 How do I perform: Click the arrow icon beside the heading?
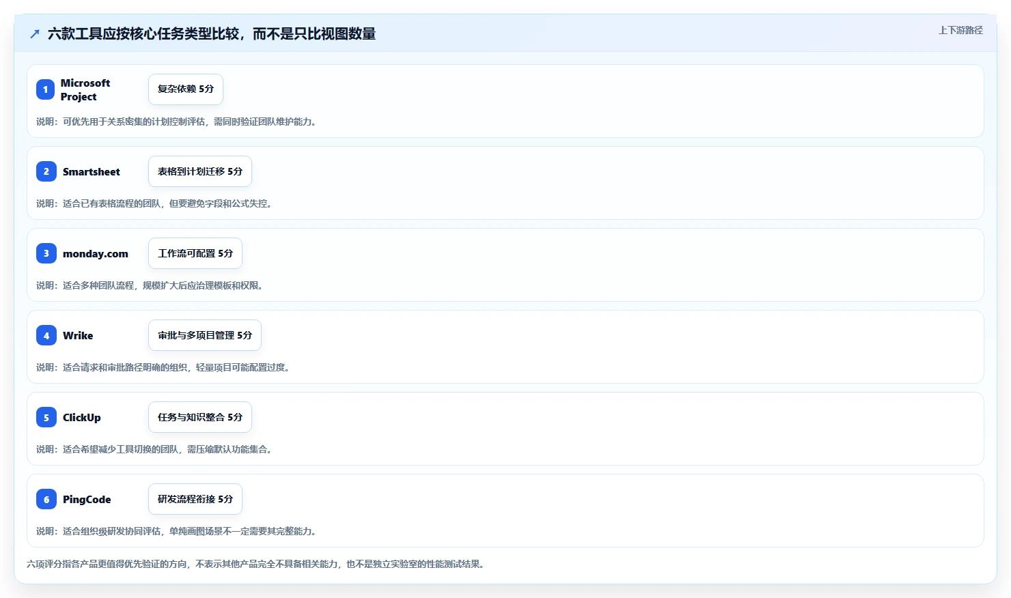point(35,33)
